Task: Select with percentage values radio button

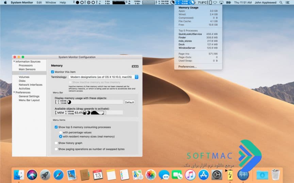Action: point(61,133)
